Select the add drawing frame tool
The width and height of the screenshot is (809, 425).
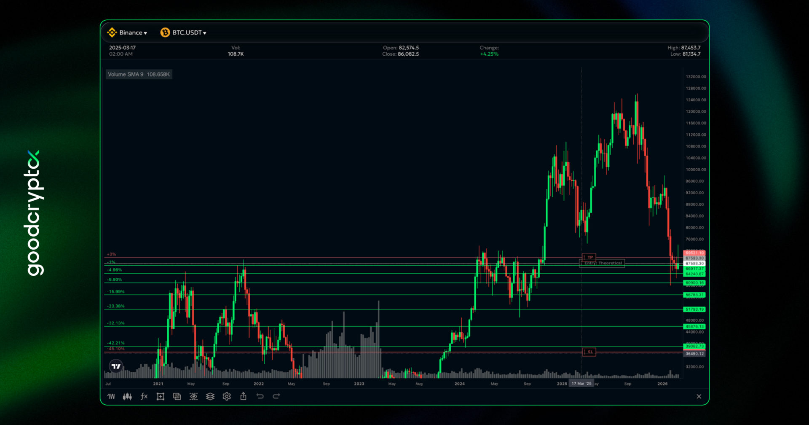click(161, 396)
